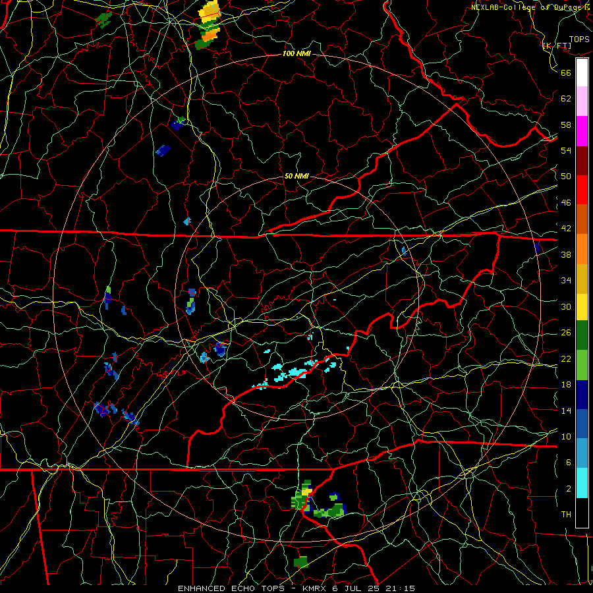Click the "54" legend value
The height and width of the screenshot is (593, 593).
click(566, 150)
